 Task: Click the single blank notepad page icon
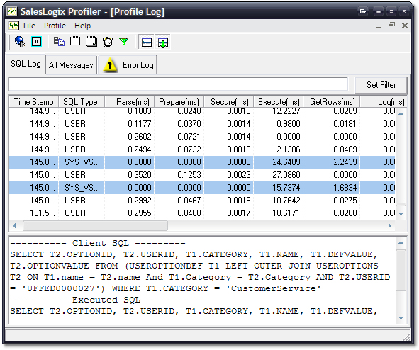tap(75, 41)
